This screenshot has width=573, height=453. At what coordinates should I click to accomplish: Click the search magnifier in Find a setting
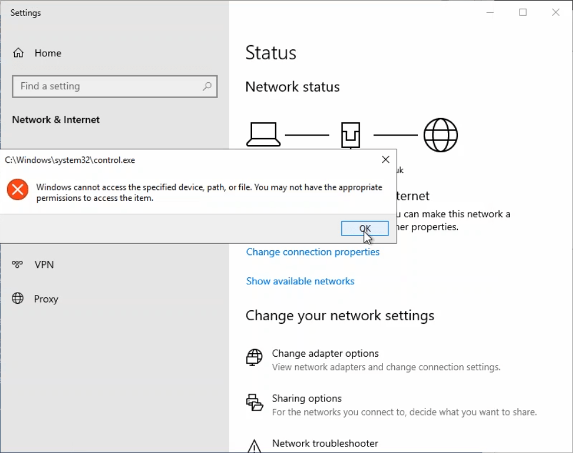click(207, 86)
